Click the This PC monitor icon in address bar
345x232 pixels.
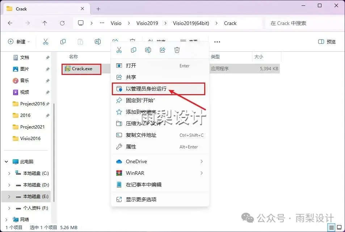click(81, 23)
